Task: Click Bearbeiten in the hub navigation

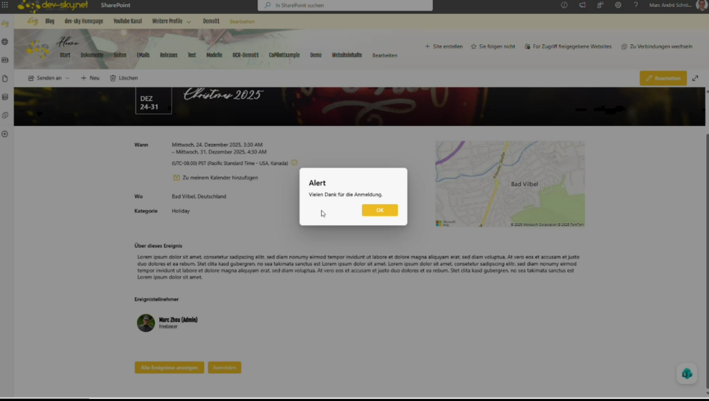Action: (242, 21)
